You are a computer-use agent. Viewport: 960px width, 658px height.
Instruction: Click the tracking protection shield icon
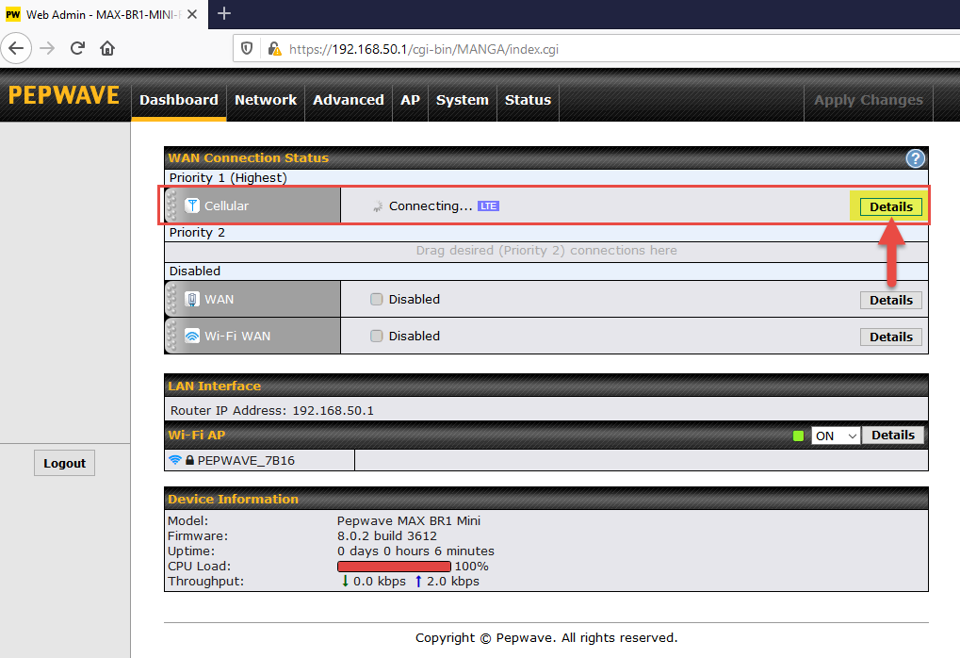(247, 48)
